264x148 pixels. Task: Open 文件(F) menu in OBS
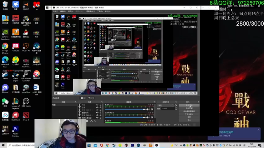55,12
